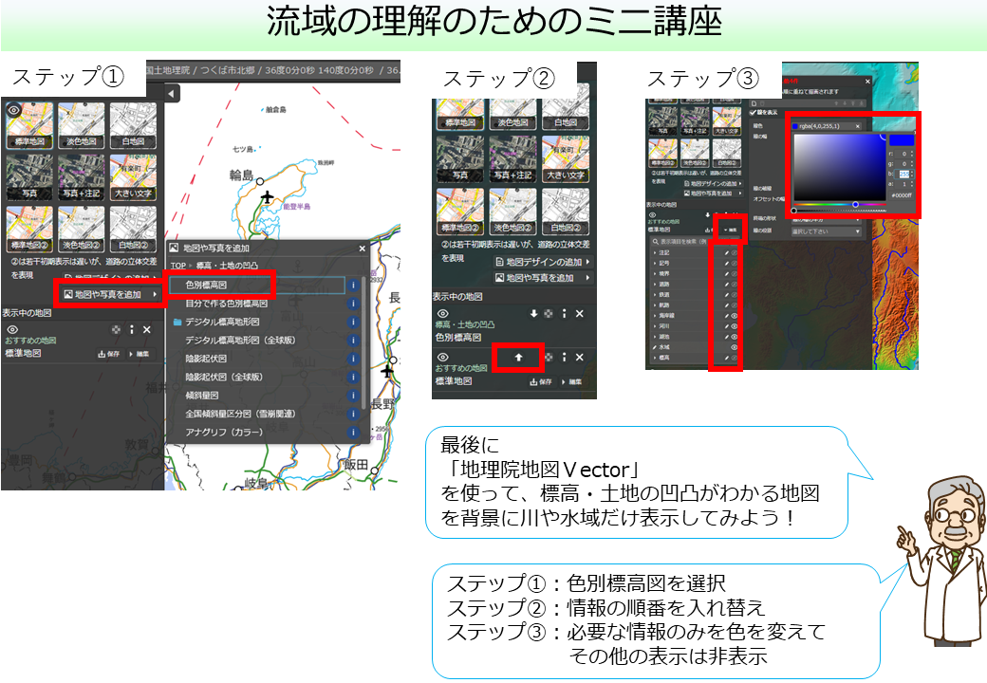Click transparency icon for 標準地図 in Step ① panel

[x=116, y=329]
